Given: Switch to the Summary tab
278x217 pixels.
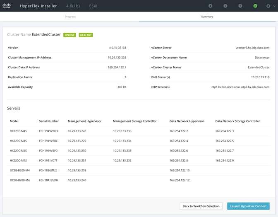Looking at the screenshot, I should [207, 17].
